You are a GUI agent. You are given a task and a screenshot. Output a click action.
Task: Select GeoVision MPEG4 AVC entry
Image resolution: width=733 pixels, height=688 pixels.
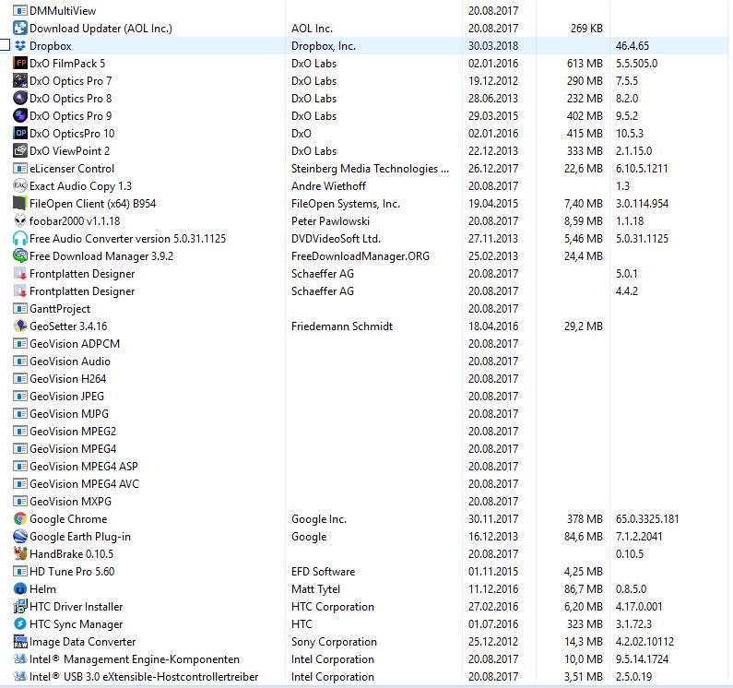pyautogui.click(x=84, y=483)
